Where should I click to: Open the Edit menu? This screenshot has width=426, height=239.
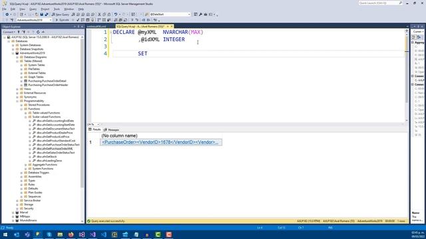(13, 9)
